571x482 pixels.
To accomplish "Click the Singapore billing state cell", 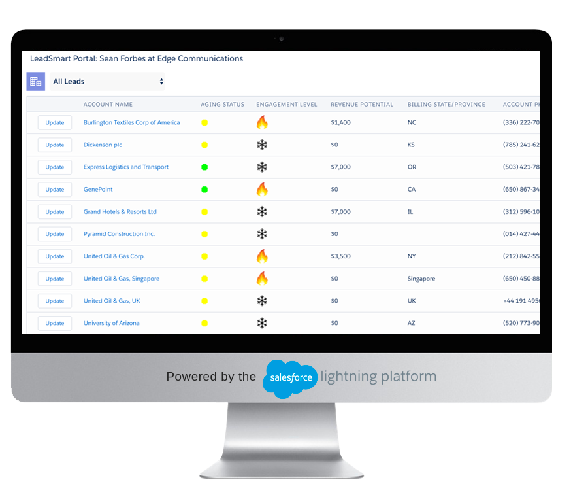I will [x=421, y=279].
